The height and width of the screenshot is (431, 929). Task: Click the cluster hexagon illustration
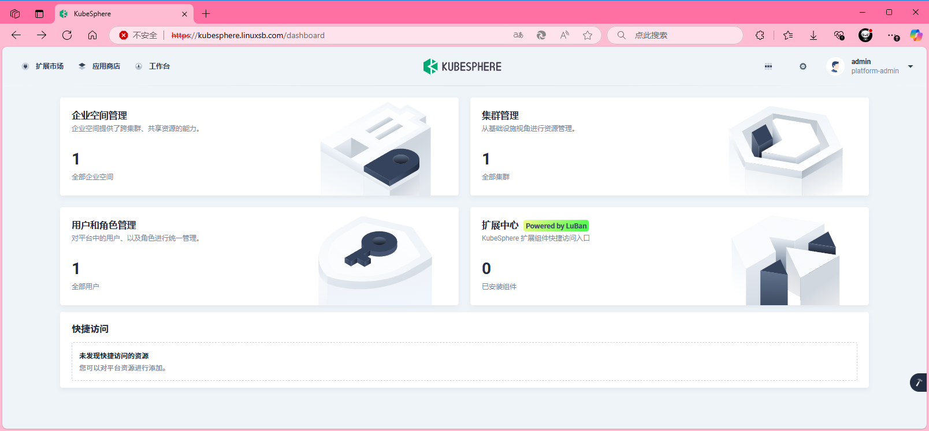pyautogui.click(x=786, y=150)
